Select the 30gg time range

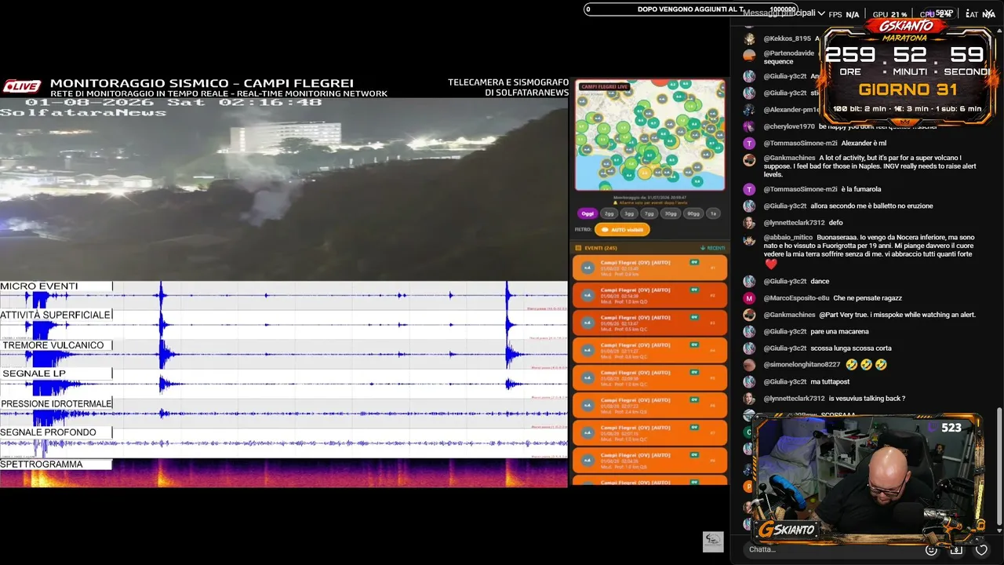670,213
